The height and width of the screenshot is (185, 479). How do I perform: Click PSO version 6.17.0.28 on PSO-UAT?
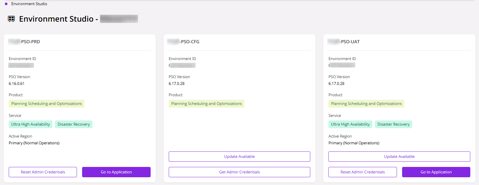coord(336,84)
